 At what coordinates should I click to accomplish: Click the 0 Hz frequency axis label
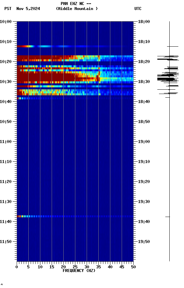tap(17, 267)
